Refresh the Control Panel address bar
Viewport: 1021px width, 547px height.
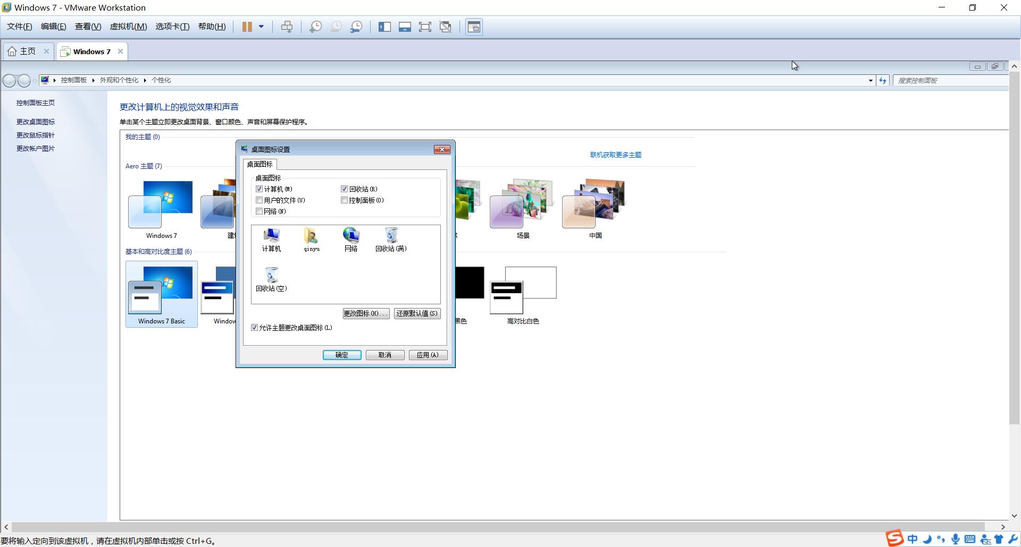883,81
